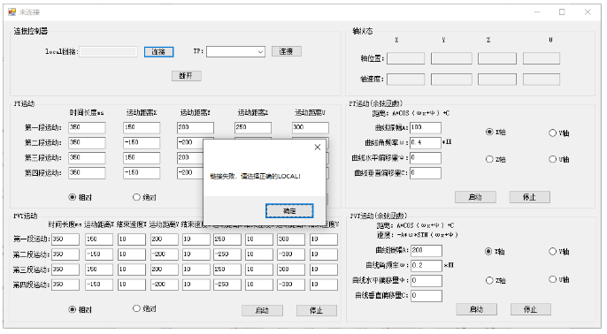Focus PVT third-segment 运动距离Z field (250)
This screenshot has width=607, height=334.
pos(227,269)
